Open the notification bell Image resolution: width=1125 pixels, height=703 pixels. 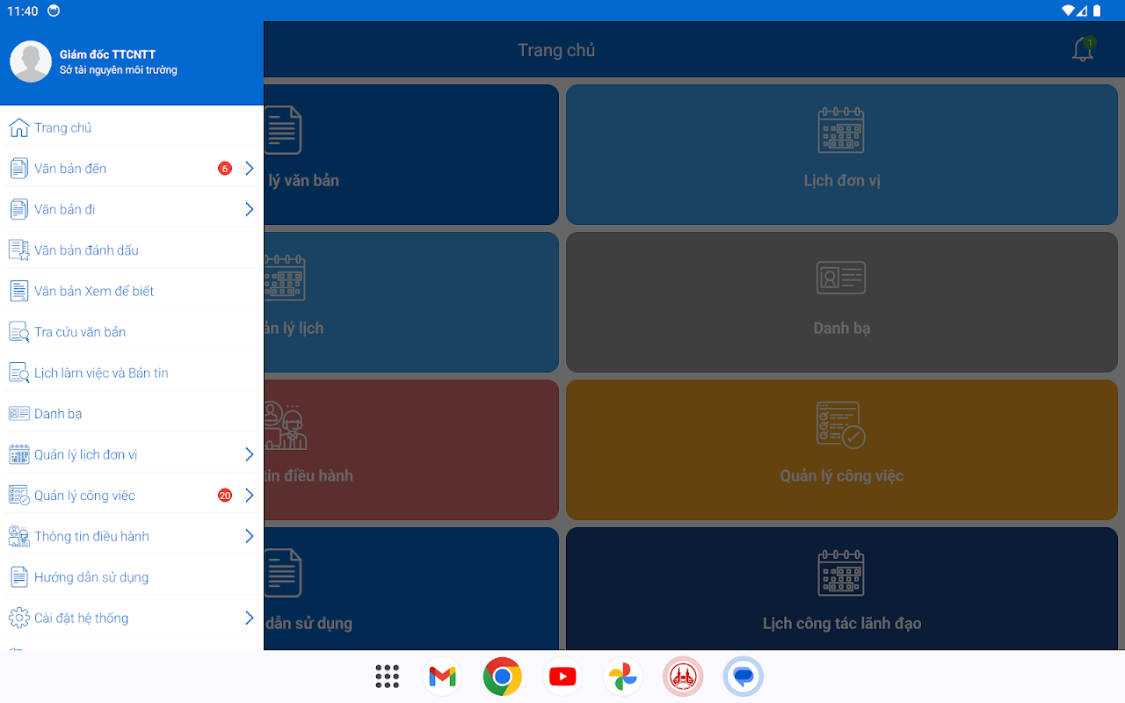click(1083, 50)
